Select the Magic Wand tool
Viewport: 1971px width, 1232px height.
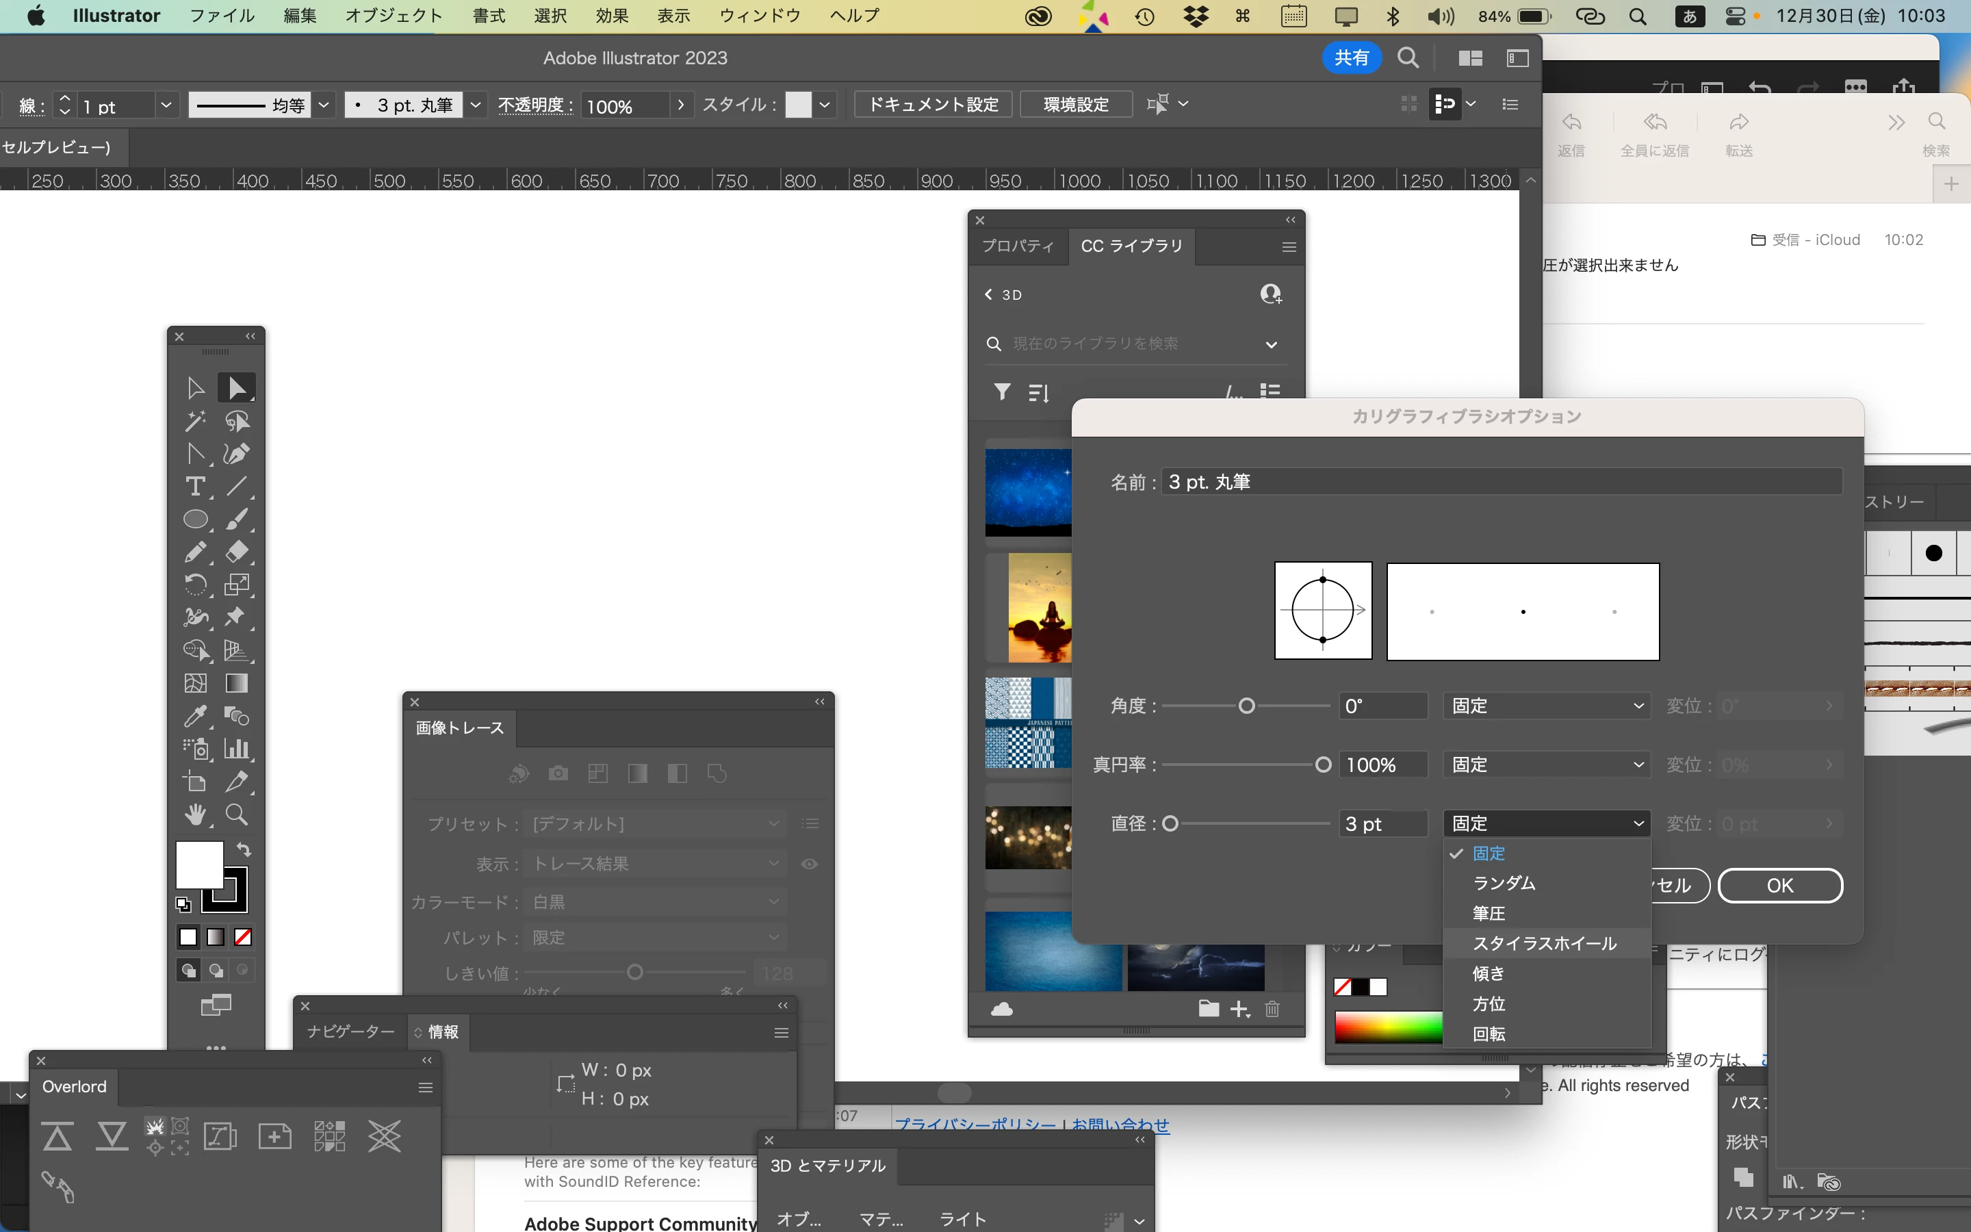coord(194,421)
